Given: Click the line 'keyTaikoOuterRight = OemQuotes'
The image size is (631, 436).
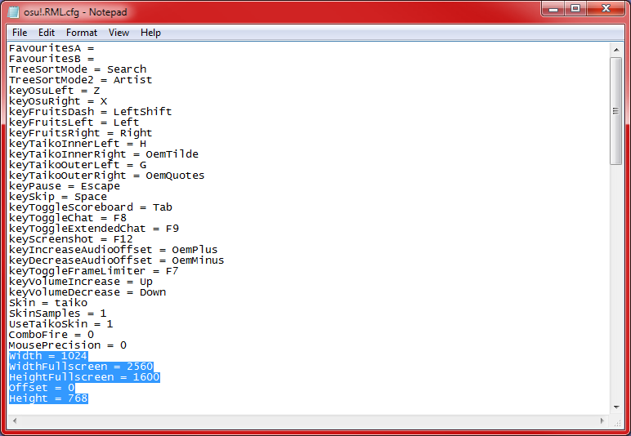Looking at the screenshot, I should click(x=106, y=176).
